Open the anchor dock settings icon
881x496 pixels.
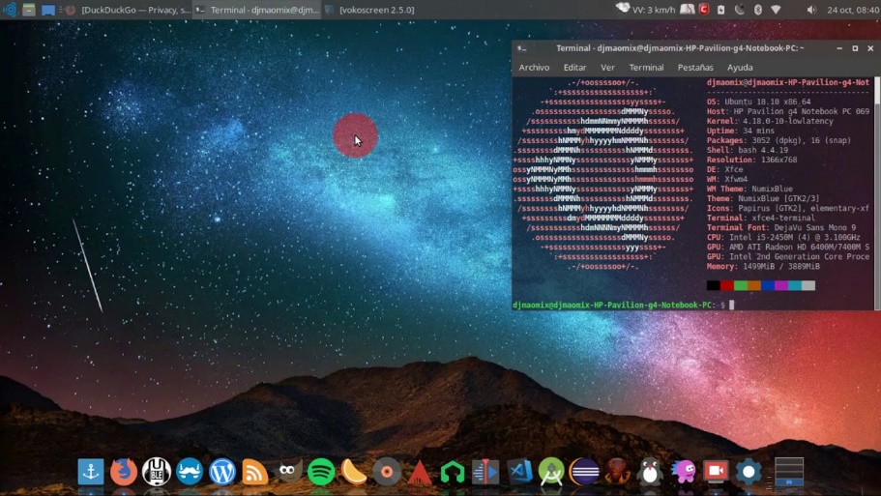[x=90, y=472]
